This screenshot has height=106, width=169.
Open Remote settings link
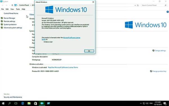[x=10, y=21]
